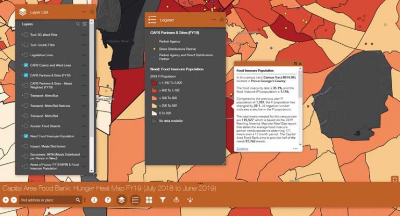Click the popup scroll down arrow
Screen dimensions: 400x216
click(300, 144)
